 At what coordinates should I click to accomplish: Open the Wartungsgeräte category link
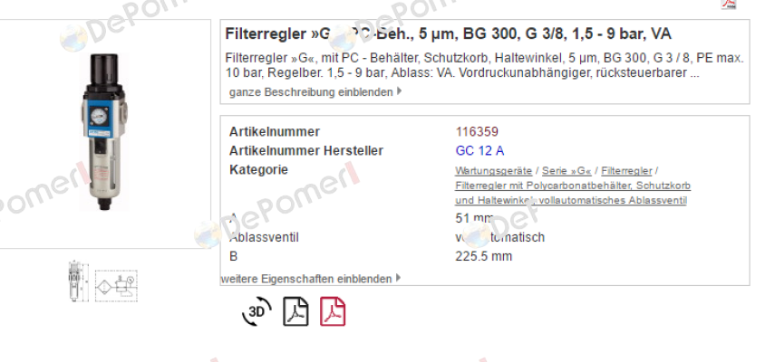point(493,171)
